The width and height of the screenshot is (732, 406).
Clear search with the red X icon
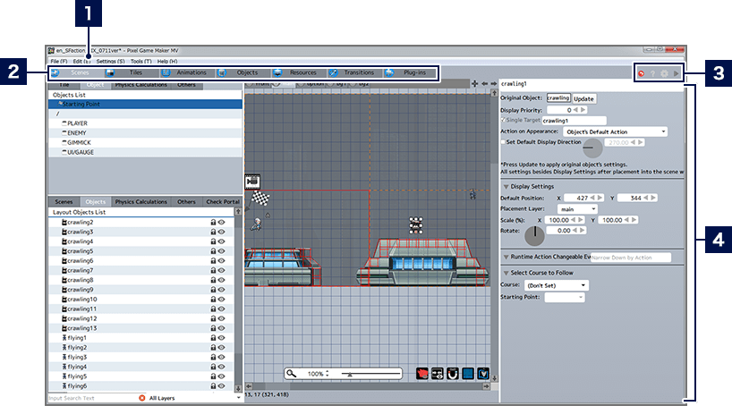click(x=142, y=398)
